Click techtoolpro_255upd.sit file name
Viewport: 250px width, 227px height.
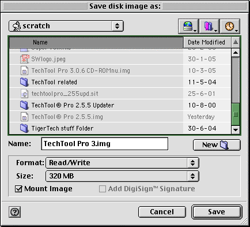click(65, 94)
